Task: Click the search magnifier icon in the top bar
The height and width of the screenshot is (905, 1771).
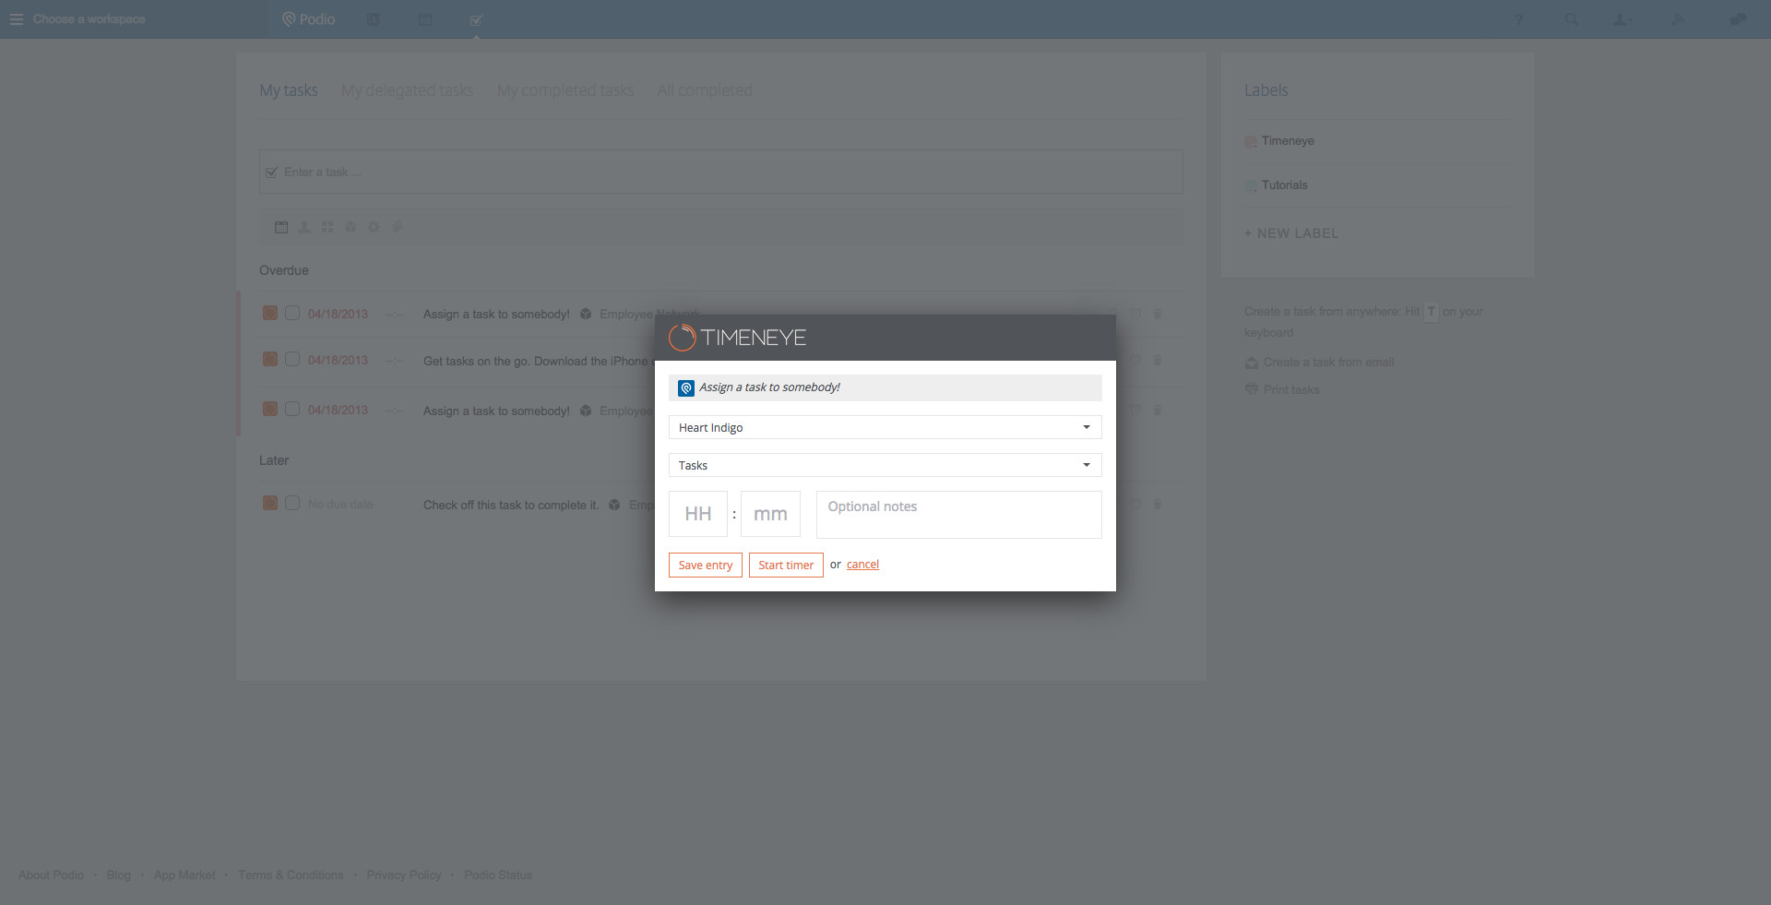Action: [1571, 19]
